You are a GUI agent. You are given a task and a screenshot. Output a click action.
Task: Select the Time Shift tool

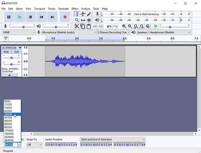(83, 20)
